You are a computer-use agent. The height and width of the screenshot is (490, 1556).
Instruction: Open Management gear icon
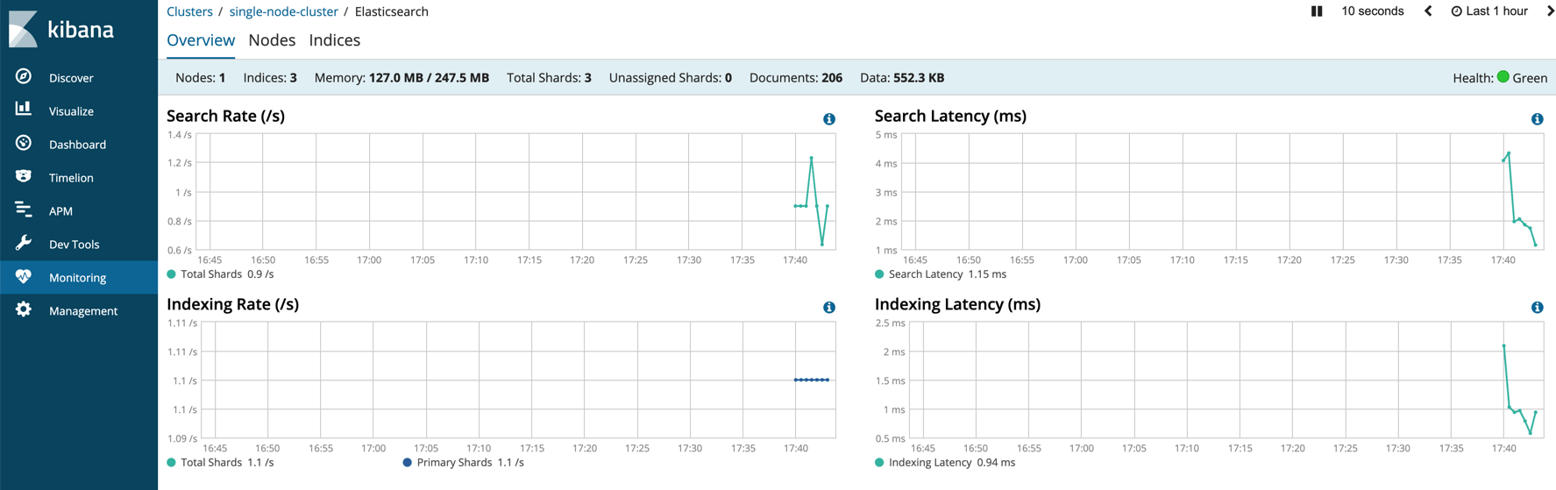[24, 309]
